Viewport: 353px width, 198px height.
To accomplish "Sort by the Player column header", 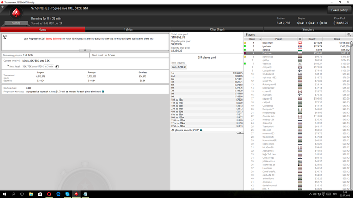I will point(279,39).
